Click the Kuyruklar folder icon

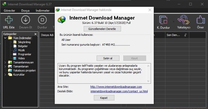[10, 74]
